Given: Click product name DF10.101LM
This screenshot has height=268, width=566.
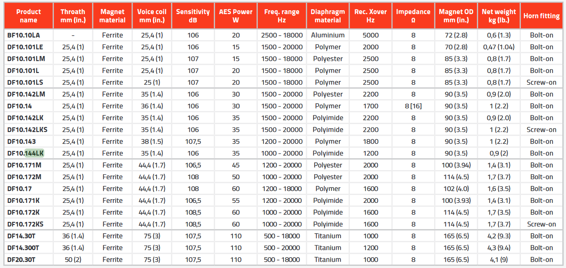Looking at the screenshot, I should [x=26, y=59].
